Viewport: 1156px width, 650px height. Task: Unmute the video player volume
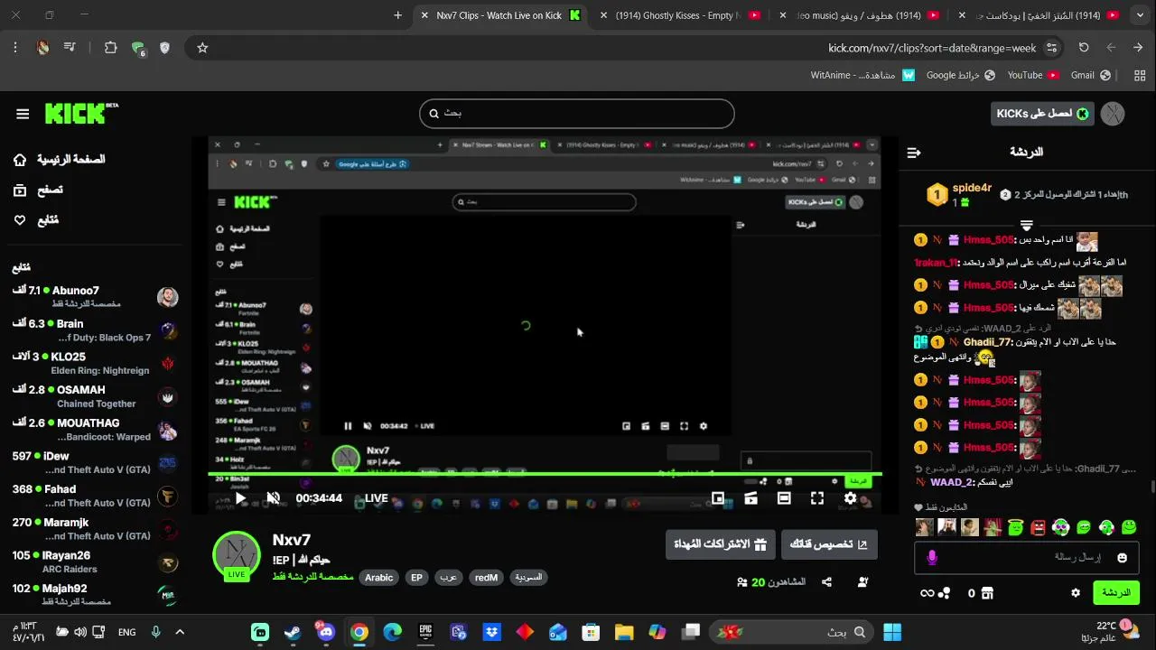tap(273, 498)
